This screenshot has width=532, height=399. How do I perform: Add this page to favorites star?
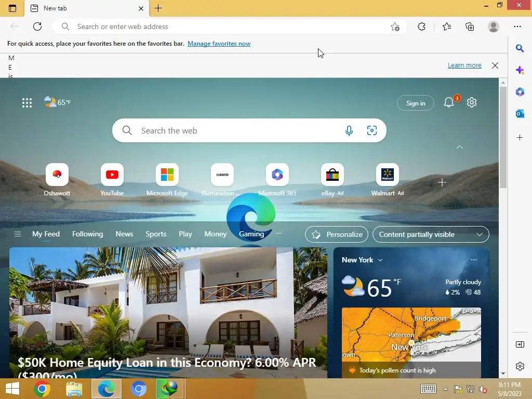[395, 27]
